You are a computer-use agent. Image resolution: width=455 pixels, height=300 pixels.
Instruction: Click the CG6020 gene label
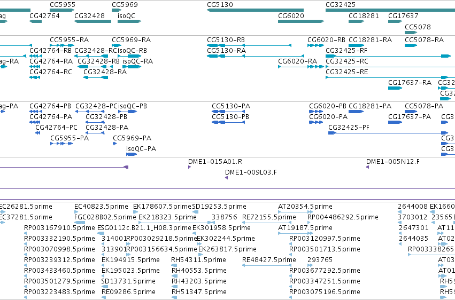(291, 15)
